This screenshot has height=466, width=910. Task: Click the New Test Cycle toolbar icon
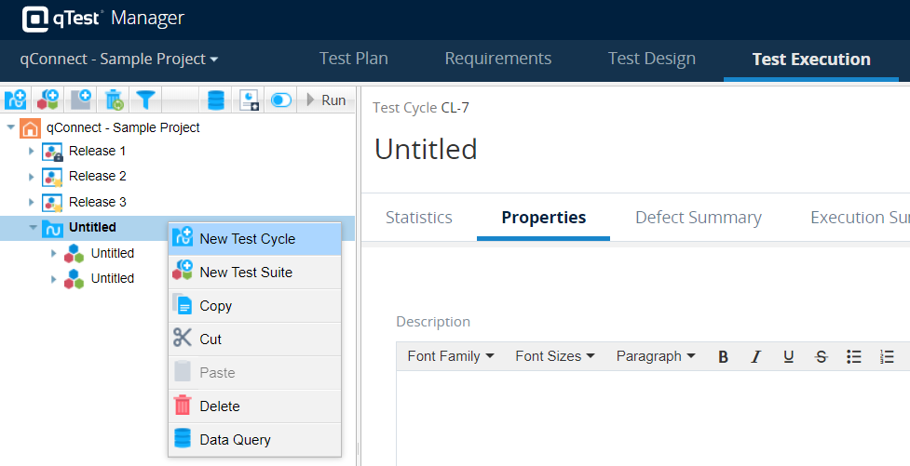coord(16,100)
